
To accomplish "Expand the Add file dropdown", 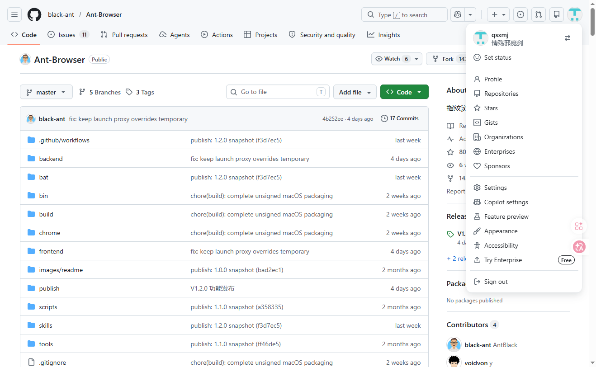I will click(x=355, y=92).
